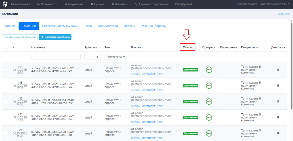Image resolution: width=293 pixels, height=141 pixels.
Task: Click the Cinemabox logo icon
Action: (5, 4)
